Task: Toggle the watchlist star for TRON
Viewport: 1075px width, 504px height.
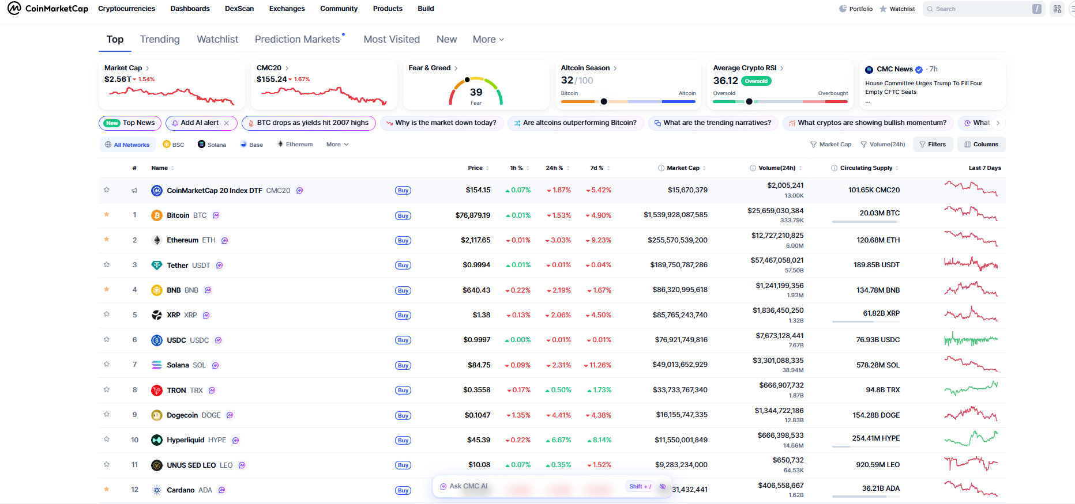Action: click(107, 389)
